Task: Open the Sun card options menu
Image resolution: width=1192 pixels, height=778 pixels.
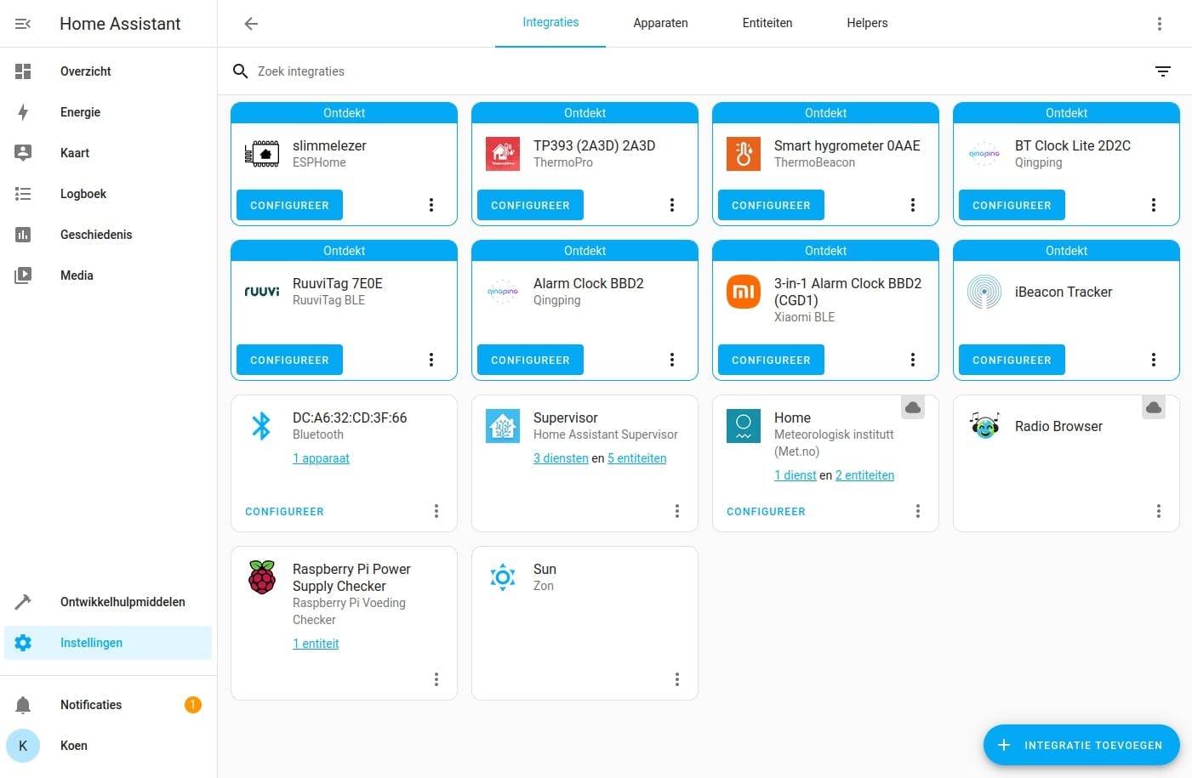Action: [677, 679]
